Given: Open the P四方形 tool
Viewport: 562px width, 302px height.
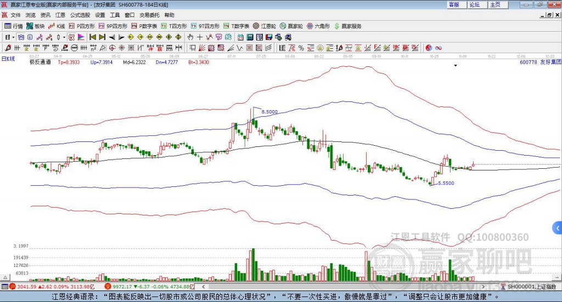Looking at the screenshot, I should pos(82,26).
